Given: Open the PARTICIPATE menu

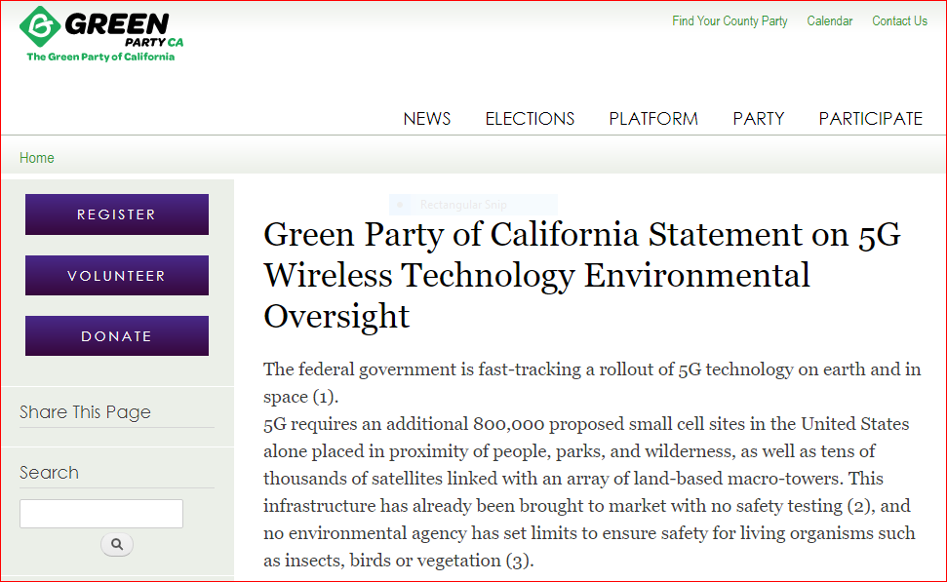Looking at the screenshot, I should point(870,119).
